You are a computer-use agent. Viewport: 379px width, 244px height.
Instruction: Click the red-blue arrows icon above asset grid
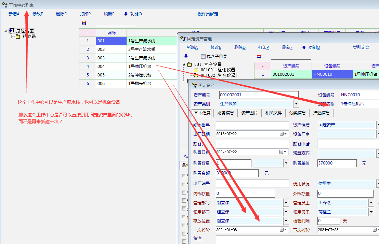pyautogui.click(x=259, y=57)
